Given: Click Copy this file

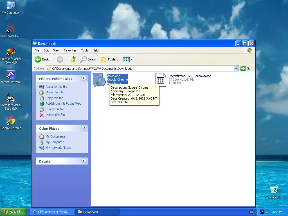Looking at the screenshot, I should [54, 98].
